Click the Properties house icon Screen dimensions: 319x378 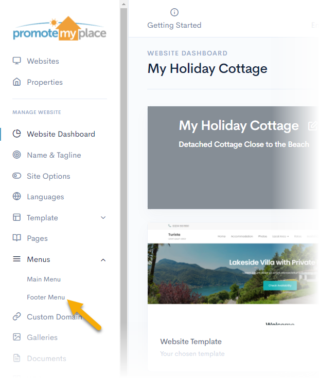click(16, 82)
